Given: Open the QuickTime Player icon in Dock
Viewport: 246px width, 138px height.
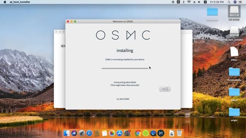Looking at the screenshot, I should point(153,133).
